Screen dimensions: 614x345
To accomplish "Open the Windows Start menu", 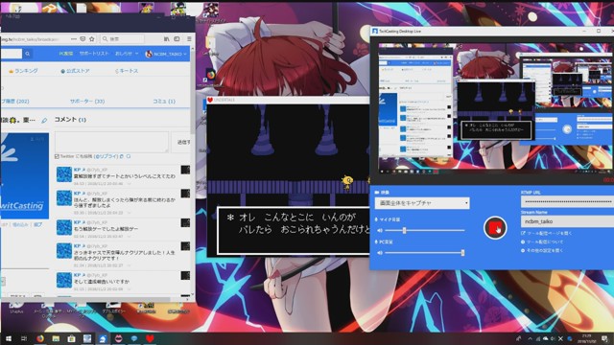I will (x=9, y=338).
